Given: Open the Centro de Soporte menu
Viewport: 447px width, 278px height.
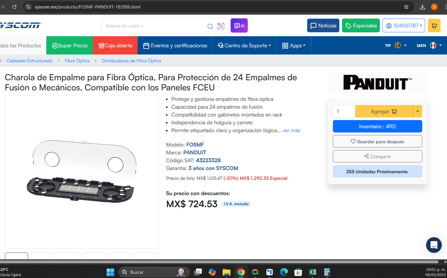Looking at the screenshot, I should [x=245, y=45].
